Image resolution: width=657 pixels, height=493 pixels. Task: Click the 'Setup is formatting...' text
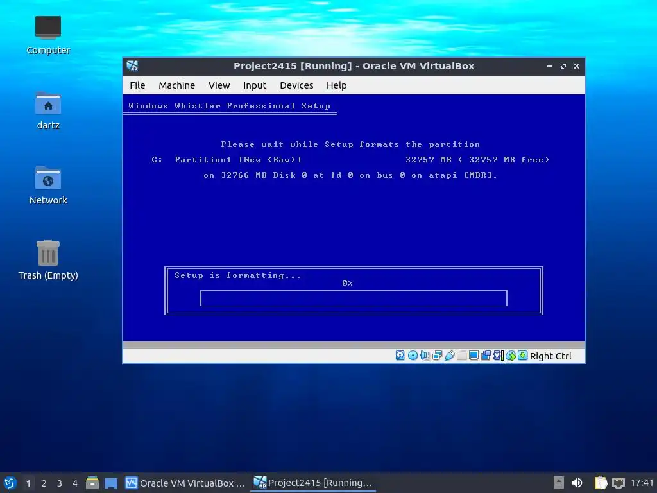(x=237, y=275)
